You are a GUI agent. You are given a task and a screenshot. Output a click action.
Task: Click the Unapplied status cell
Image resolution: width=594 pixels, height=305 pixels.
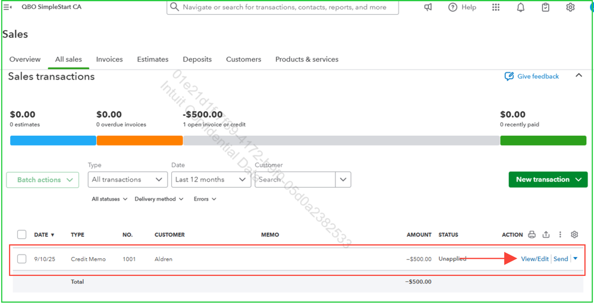(452, 259)
